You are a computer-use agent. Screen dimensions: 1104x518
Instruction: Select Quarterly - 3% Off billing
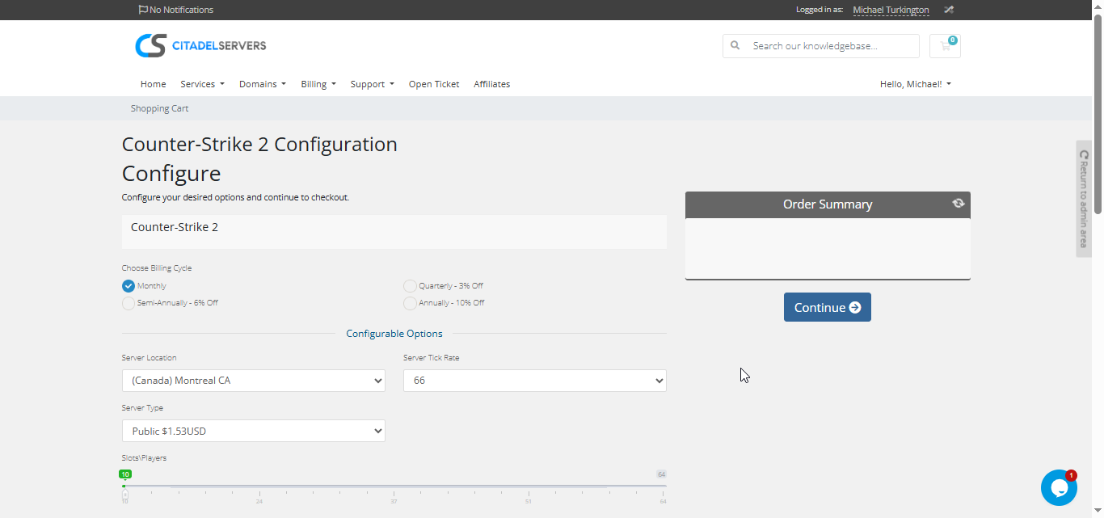[410, 286]
